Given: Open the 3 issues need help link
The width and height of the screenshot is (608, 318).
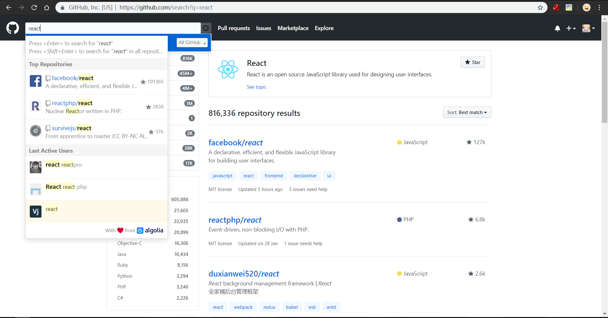Looking at the screenshot, I should pos(308,189).
